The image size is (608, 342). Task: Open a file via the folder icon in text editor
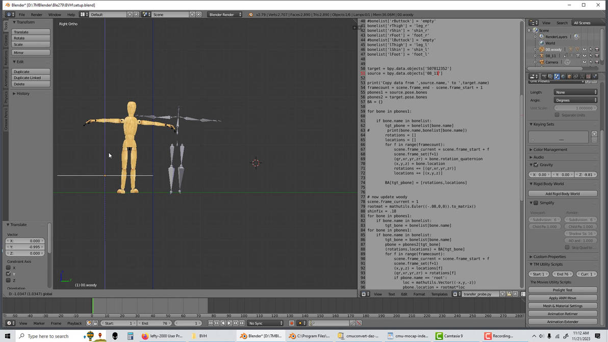pyautogui.click(x=509, y=294)
